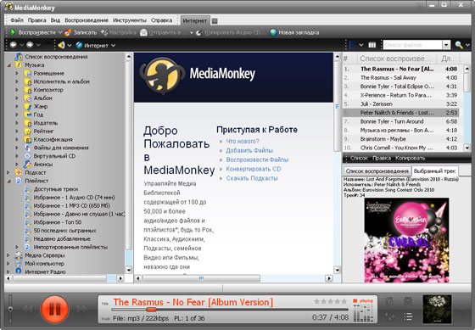Open the Скачать Подкасты link
Image resolution: width=475 pixels, height=330 pixels.
coord(252,178)
